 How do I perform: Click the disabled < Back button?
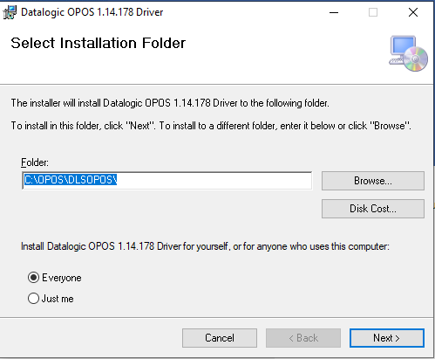click(x=303, y=338)
